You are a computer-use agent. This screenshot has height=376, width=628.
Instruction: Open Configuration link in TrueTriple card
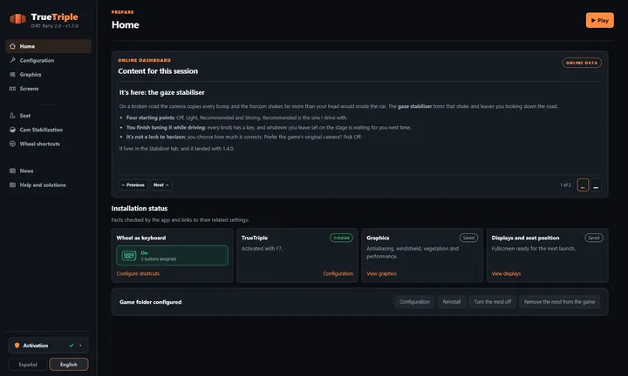tap(338, 273)
